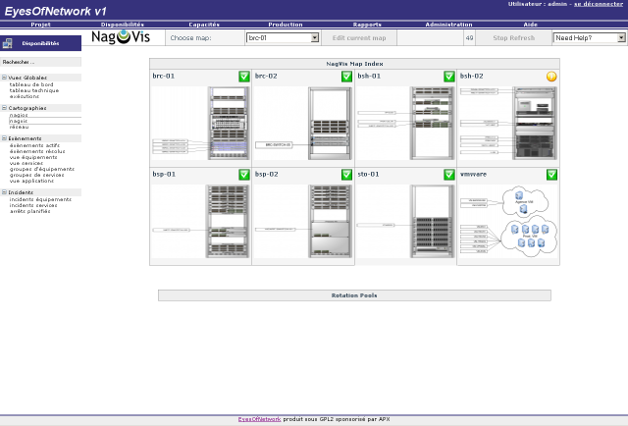This screenshot has height=426, width=628.
Task: Open the Disponibilités menu
Action: 122,25
